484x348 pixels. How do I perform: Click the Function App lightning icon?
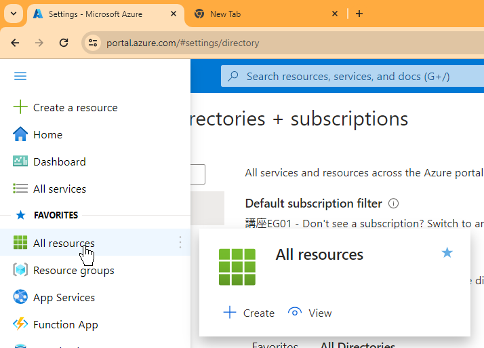point(20,324)
